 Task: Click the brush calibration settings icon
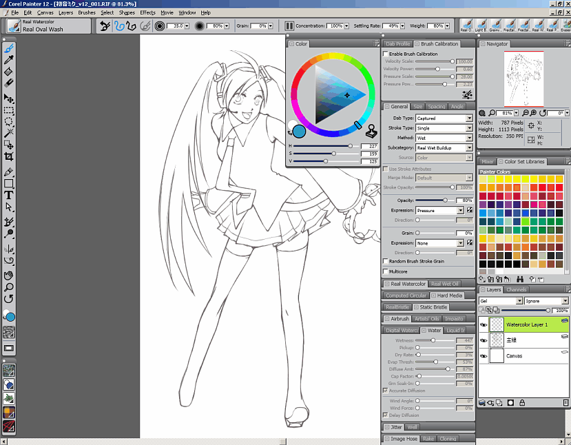[x=467, y=94]
